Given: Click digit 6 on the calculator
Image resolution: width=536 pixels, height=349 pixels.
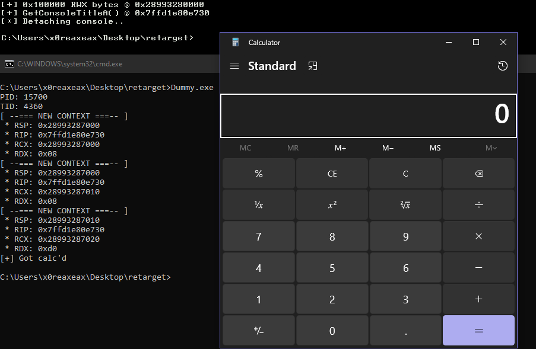Looking at the screenshot, I should tap(405, 268).
